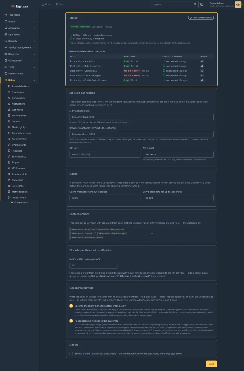Toggle Enforce uncontracted-work policy checkbox

[x=71, y=306]
